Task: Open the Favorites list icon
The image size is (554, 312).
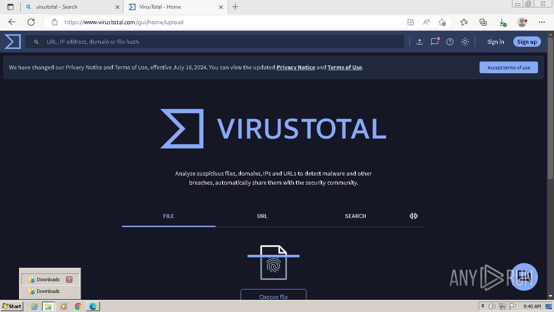Action: coord(464,22)
